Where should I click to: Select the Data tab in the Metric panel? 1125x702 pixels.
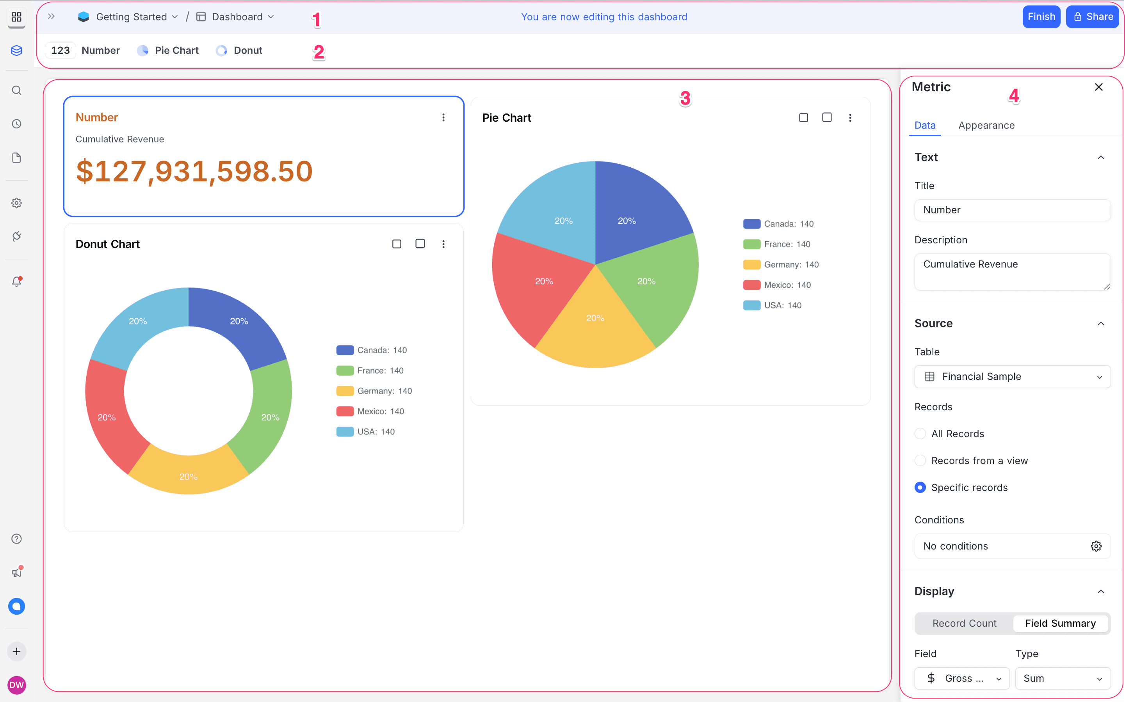[x=924, y=125]
